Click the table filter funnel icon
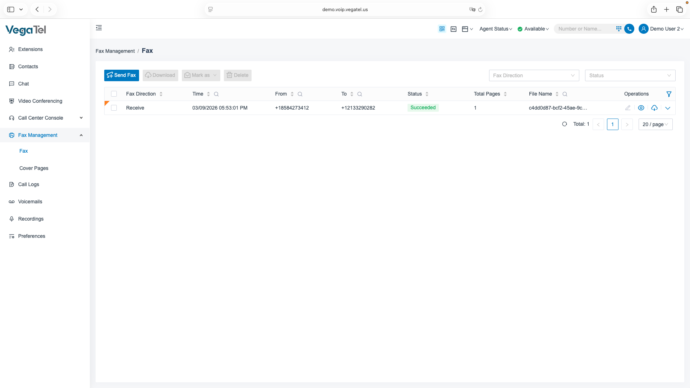The image size is (690, 388). pos(668,94)
